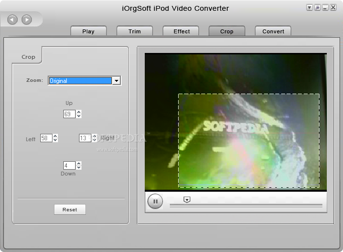Screen dimensions: 343x252
Task: Decrease the Up crop value
Action: tap(79, 116)
